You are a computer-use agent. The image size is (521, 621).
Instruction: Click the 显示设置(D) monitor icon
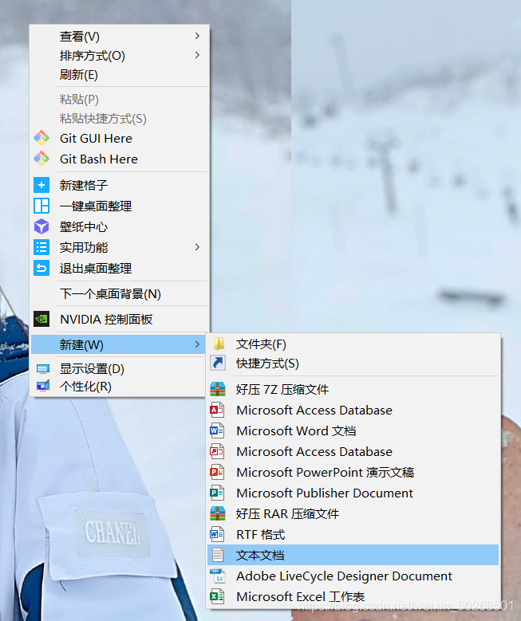click(x=43, y=369)
